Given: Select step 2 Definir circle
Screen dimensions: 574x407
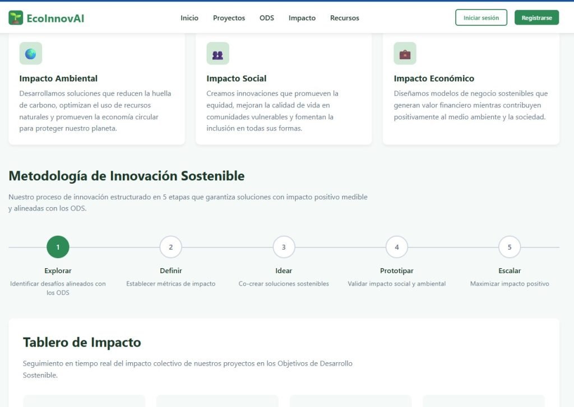Looking at the screenshot, I should point(171,247).
